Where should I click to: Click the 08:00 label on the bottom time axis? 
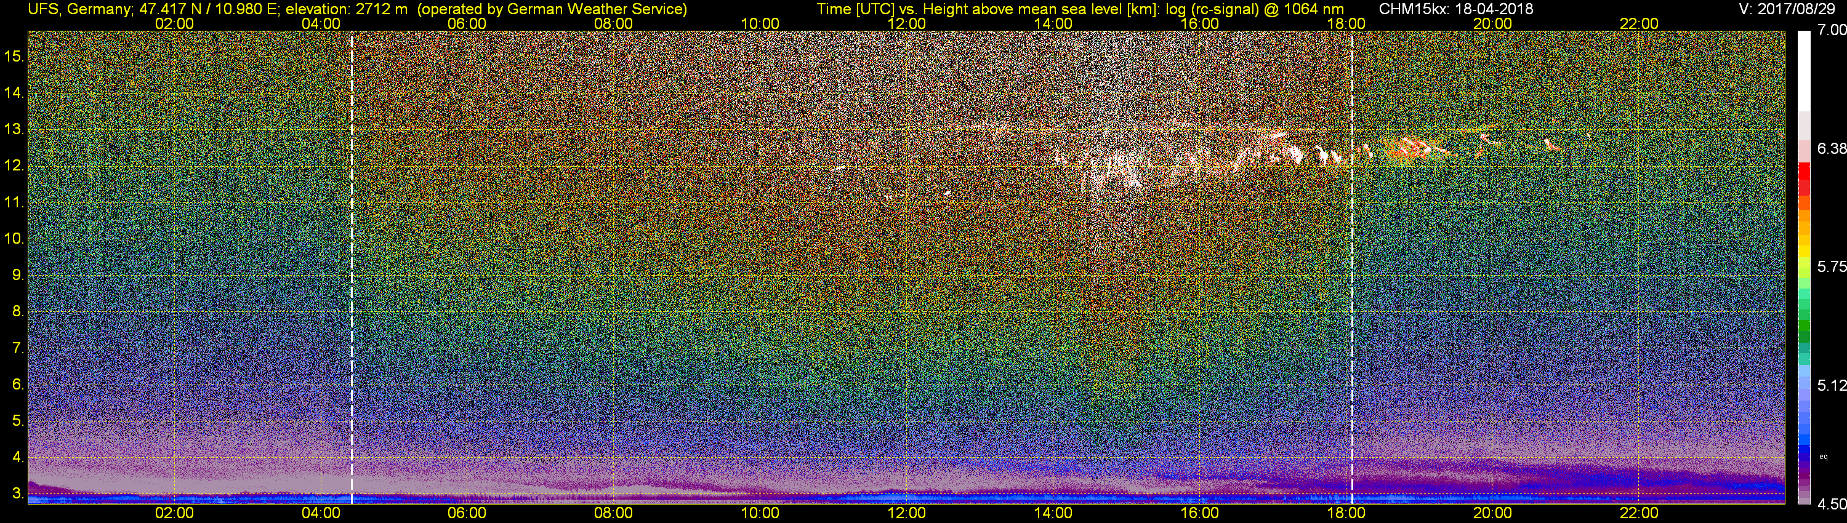click(x=614, y=513)
